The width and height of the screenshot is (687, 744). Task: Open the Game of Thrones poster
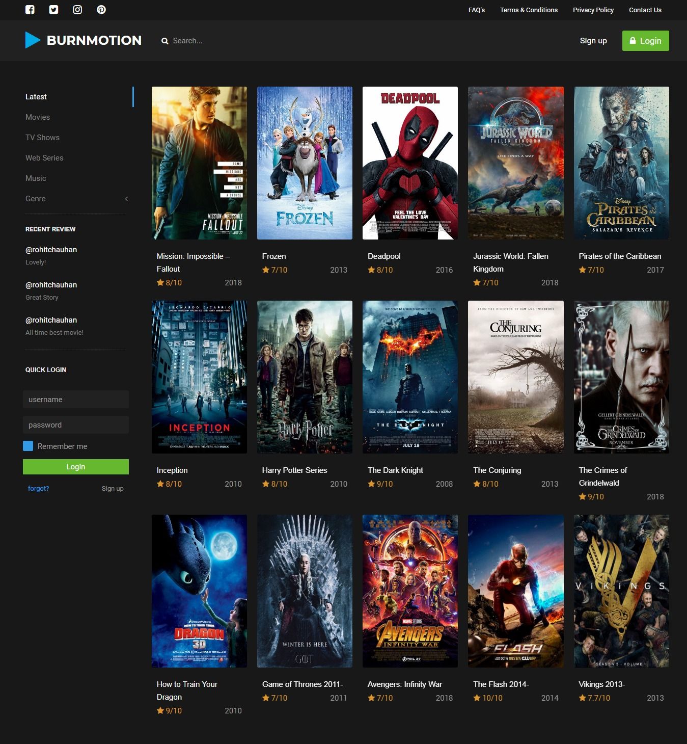[305, 591]
